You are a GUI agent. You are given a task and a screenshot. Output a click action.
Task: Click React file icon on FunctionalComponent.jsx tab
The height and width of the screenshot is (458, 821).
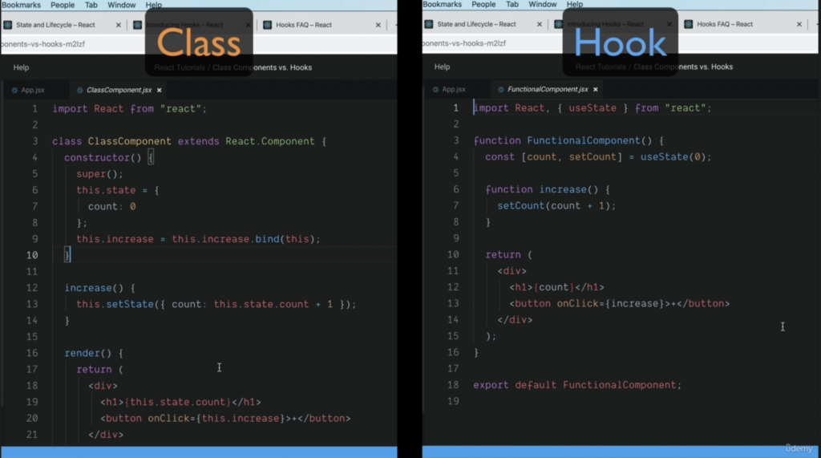(x=500, y=90)
